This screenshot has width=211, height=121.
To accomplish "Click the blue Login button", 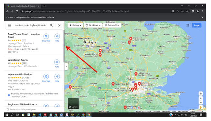I will 197,25.
